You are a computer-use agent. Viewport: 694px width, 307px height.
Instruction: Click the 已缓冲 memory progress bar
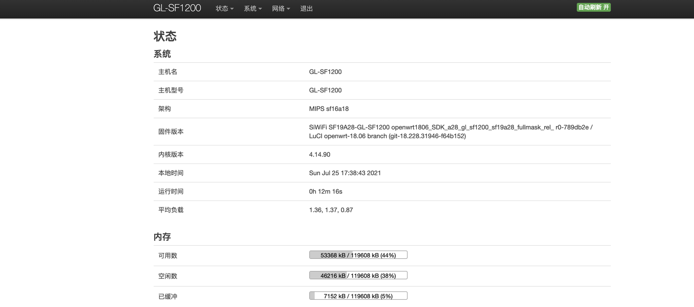click(358, 296)
